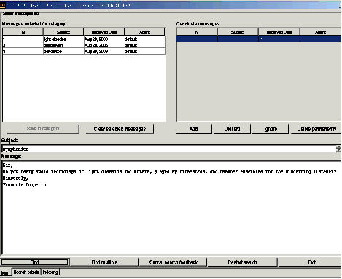Open the Indexing tab

50,272
